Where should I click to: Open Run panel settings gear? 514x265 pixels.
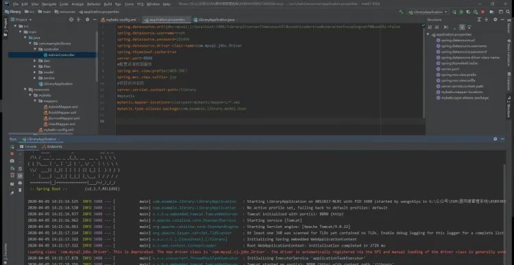point(495,139)
